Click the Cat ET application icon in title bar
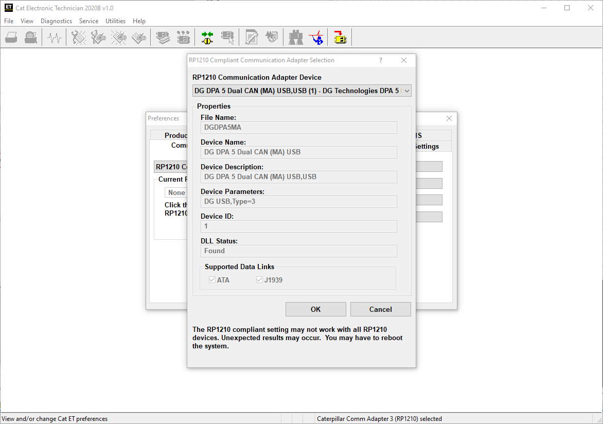 (x=8, y=8)
